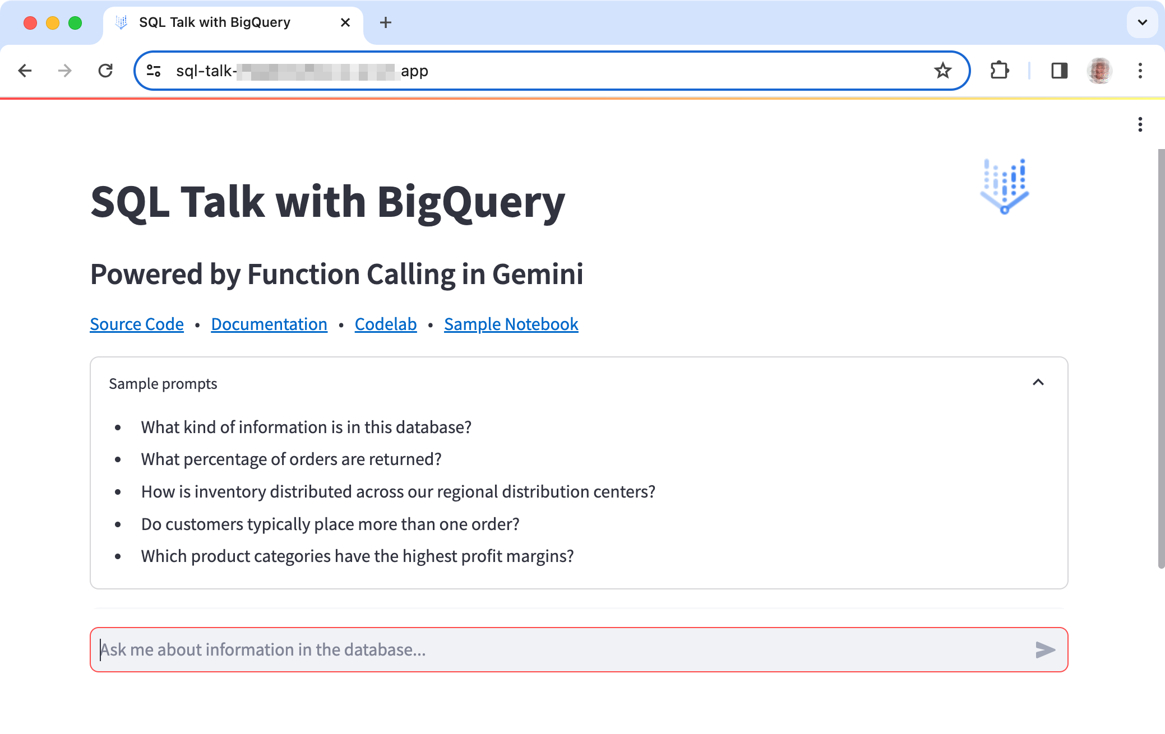
Task: Click the browser profile avatar icon
Action: (x=1100, y=70)
